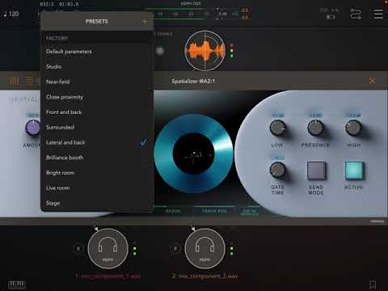
Task: Toggle the Send Mode button
Action: pyautogui.click(x=316, y=171)
